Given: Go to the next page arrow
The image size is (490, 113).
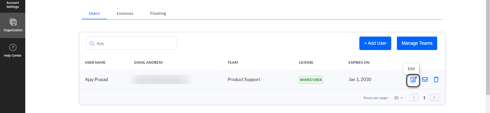Looking at the screenshot, I should point(434,98).
